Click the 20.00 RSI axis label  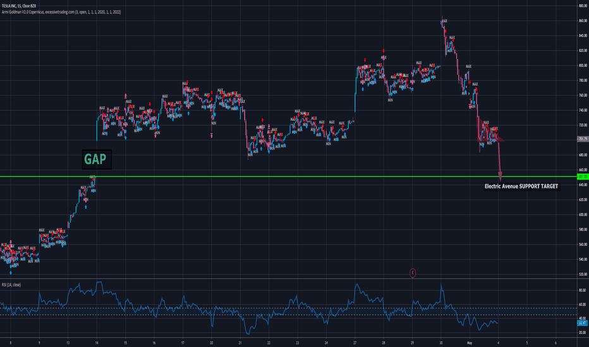pos(583,332)
